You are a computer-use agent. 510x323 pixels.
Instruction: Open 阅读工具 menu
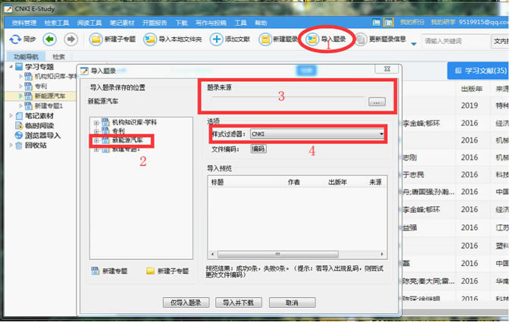(89, 23)
